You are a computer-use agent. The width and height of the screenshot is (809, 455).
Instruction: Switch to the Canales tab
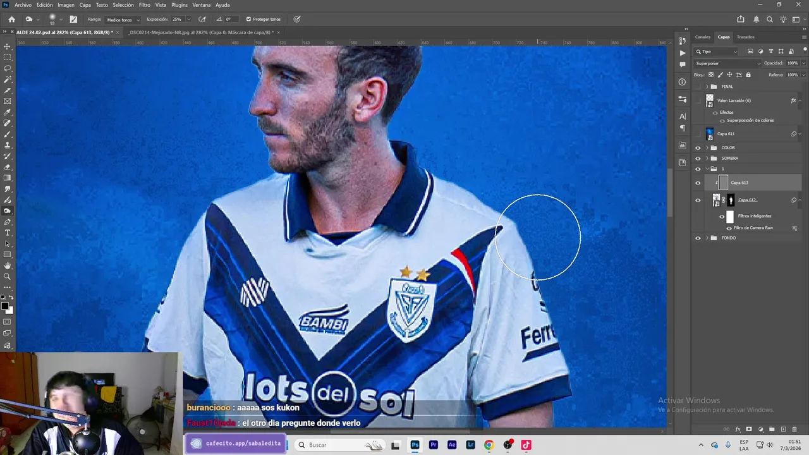pos(703,37)
